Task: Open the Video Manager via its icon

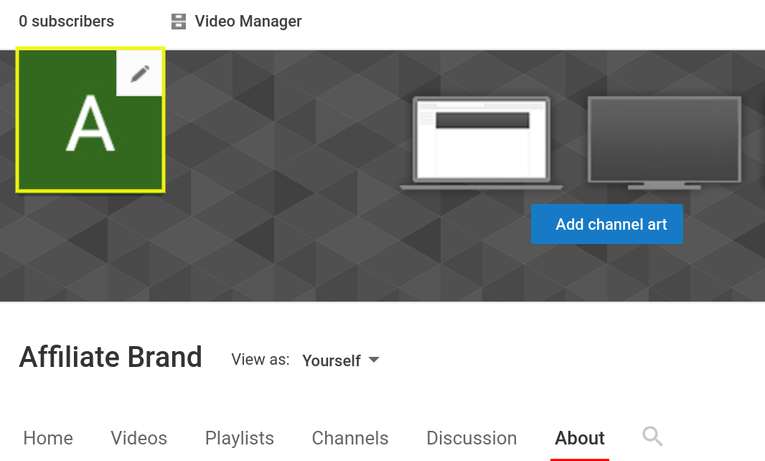Action: (x=177, y=21)
